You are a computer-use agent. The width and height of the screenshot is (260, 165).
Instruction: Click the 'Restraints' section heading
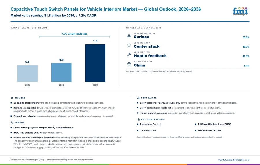click(149, 98)
